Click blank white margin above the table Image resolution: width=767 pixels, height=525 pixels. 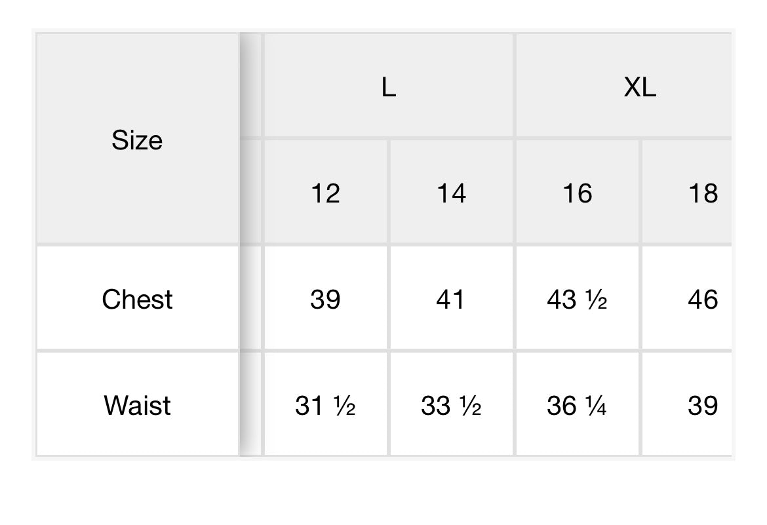383,13
